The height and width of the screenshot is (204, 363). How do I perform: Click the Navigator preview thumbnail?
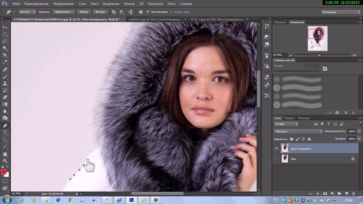click(x=318, y=39)
